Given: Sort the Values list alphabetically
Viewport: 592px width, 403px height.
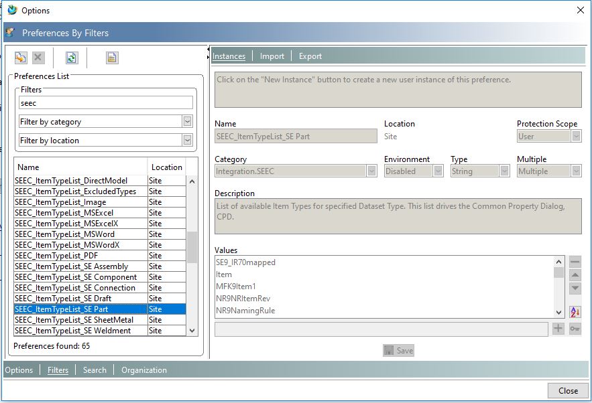Looking at the screenshot, I should [x=575, y=310].
